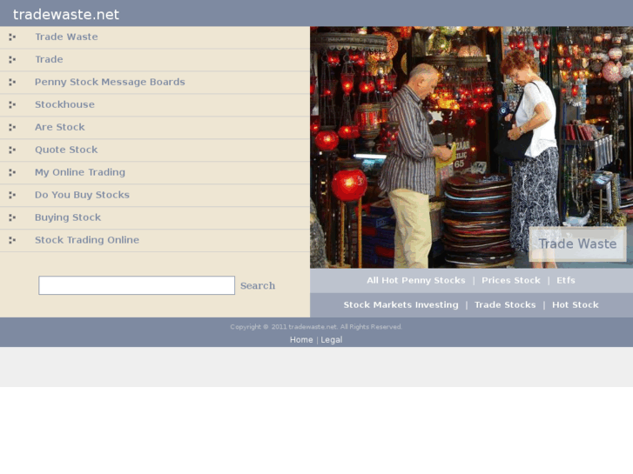Click the bullet icon beside Quote Stock
The width and height of the screenshot is (633, 474).
click(12, 150)
